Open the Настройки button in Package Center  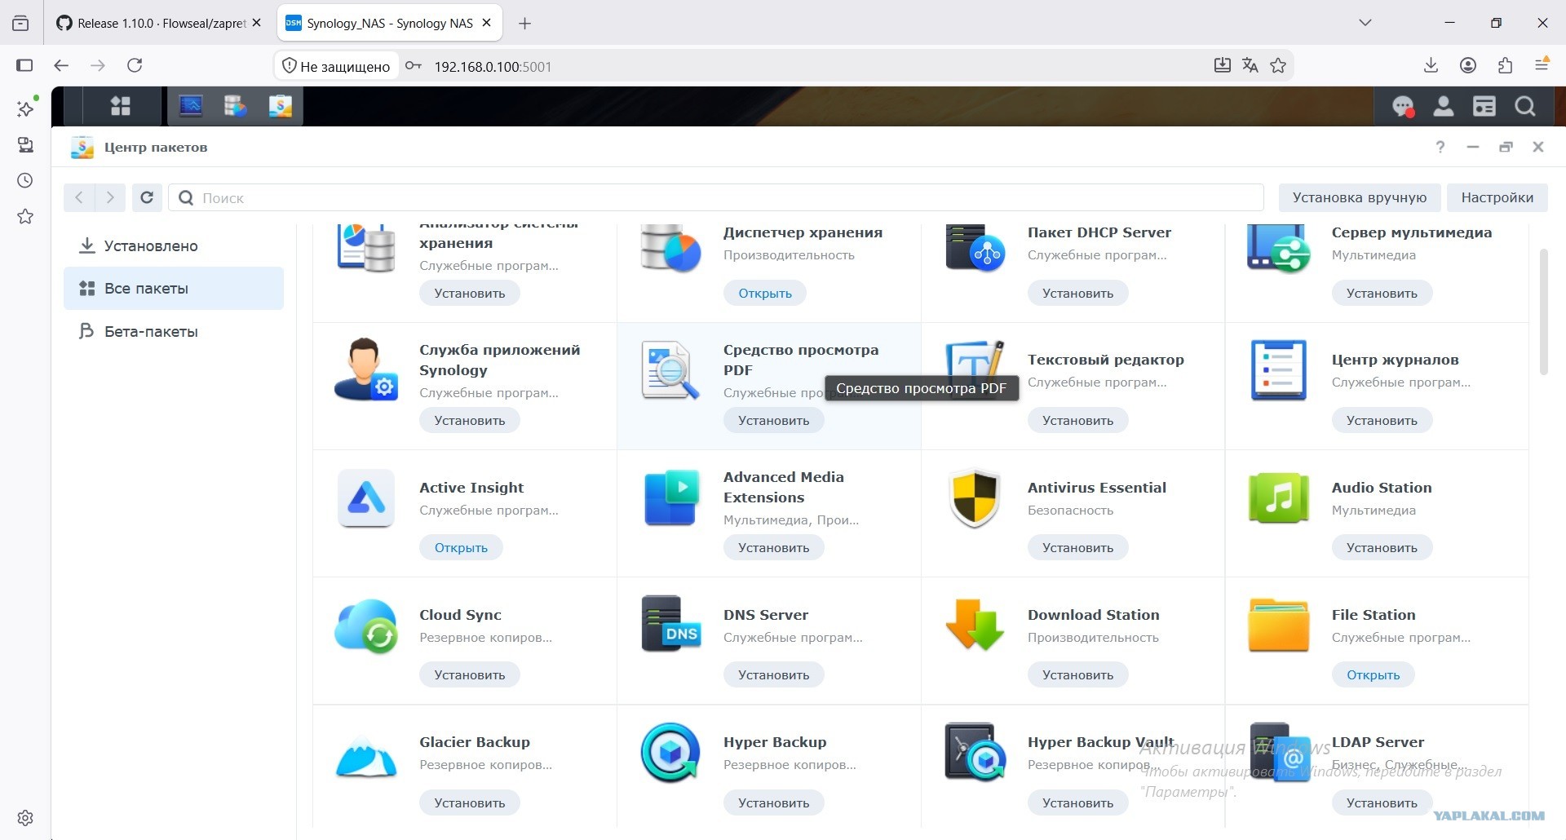click(x=1497, y=197)
